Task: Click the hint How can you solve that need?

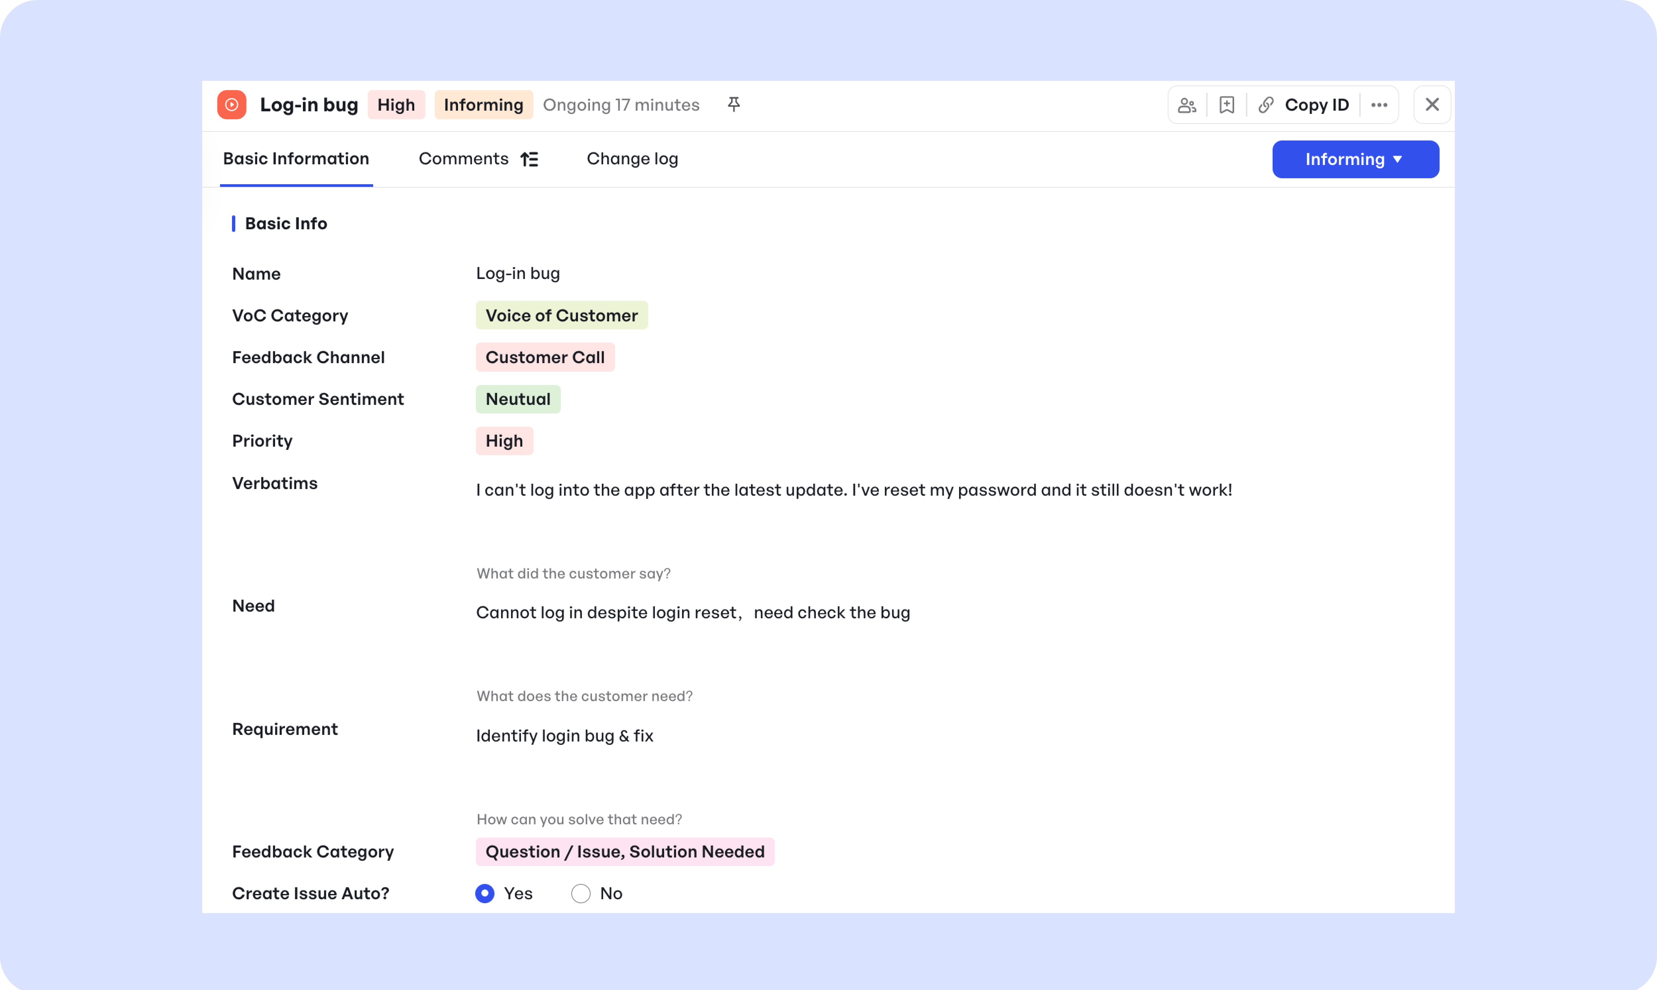Action: 579,819
